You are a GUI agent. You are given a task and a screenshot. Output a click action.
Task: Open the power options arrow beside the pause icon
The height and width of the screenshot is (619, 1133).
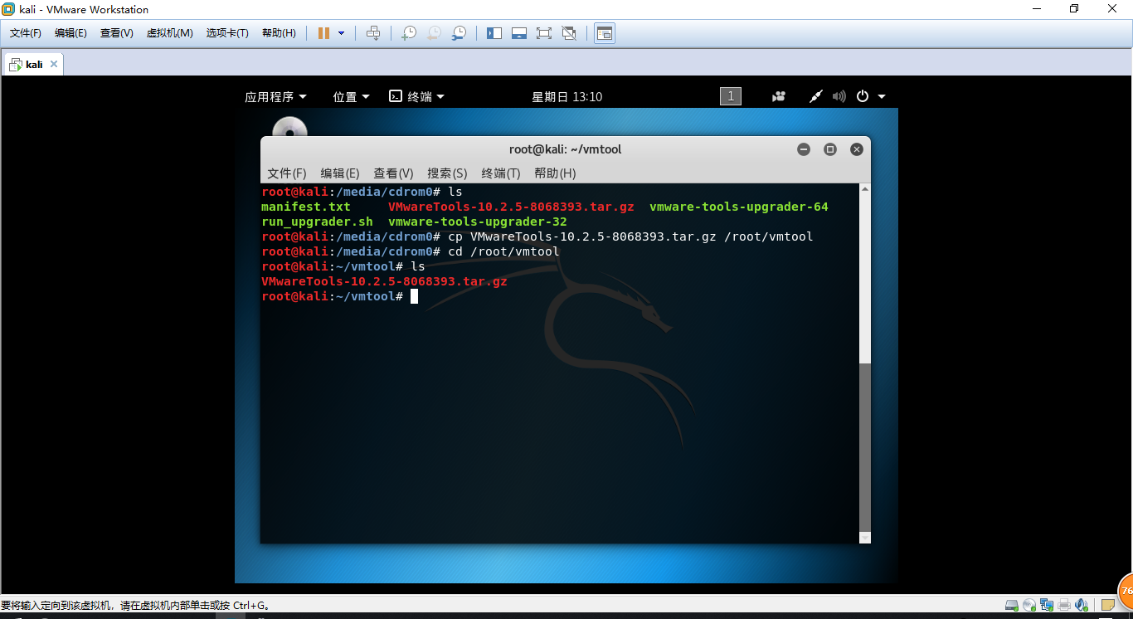coord(341,33)
